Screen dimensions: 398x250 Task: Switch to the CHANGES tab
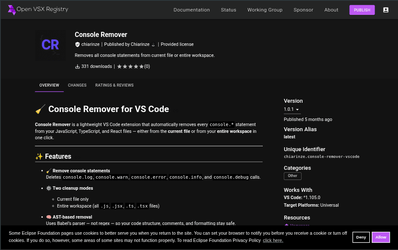pyautogui.click(x=77, y=85)
